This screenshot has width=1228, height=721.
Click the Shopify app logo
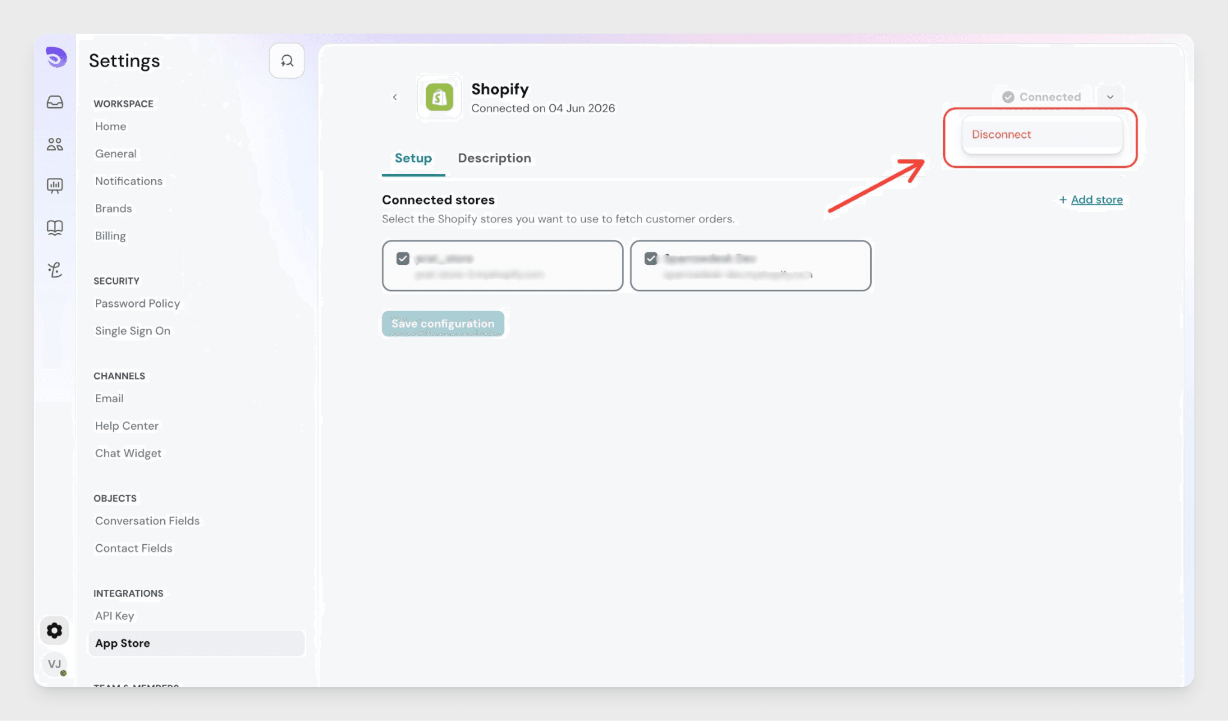[440, 97]
